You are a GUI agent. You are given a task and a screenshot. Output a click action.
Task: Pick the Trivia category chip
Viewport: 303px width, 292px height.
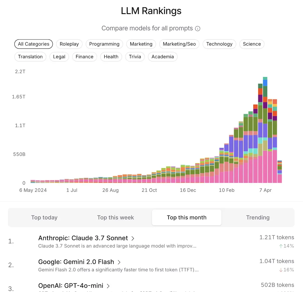pyautogui.click(x=135, y=57)
